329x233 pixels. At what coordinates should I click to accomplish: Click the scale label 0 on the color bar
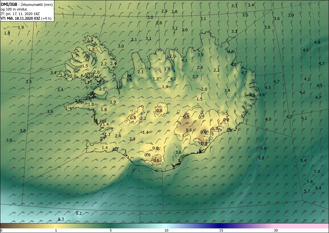coord(1,231)
